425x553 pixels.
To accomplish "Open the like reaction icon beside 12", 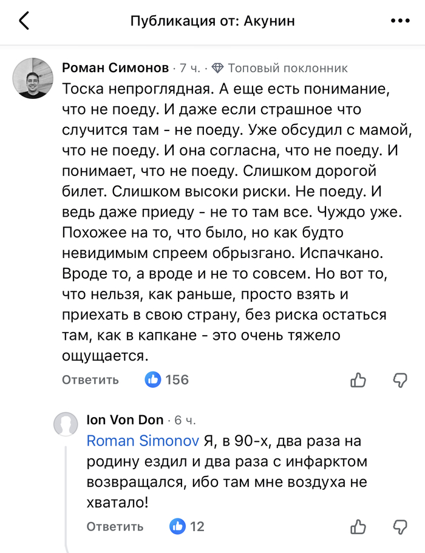I will click(178, 526).
